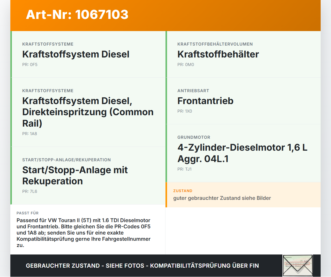This screenshot has height=277, width=331.
Task: Click the Kraftstoffbehälter heading
Action: tap(218, 54)
